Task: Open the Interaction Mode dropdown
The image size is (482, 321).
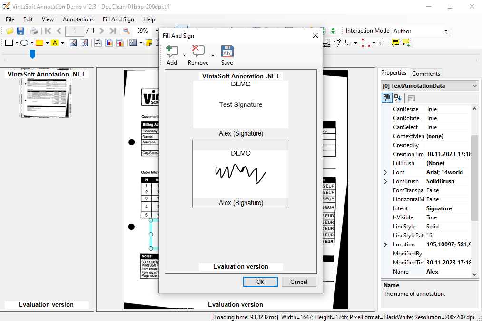Action: tap(446, 31)
